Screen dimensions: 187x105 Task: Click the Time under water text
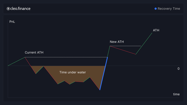pos(72,72)
